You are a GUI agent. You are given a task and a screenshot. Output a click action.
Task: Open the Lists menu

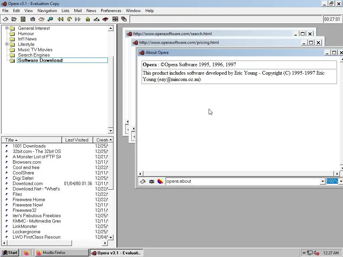coord(65,11)
